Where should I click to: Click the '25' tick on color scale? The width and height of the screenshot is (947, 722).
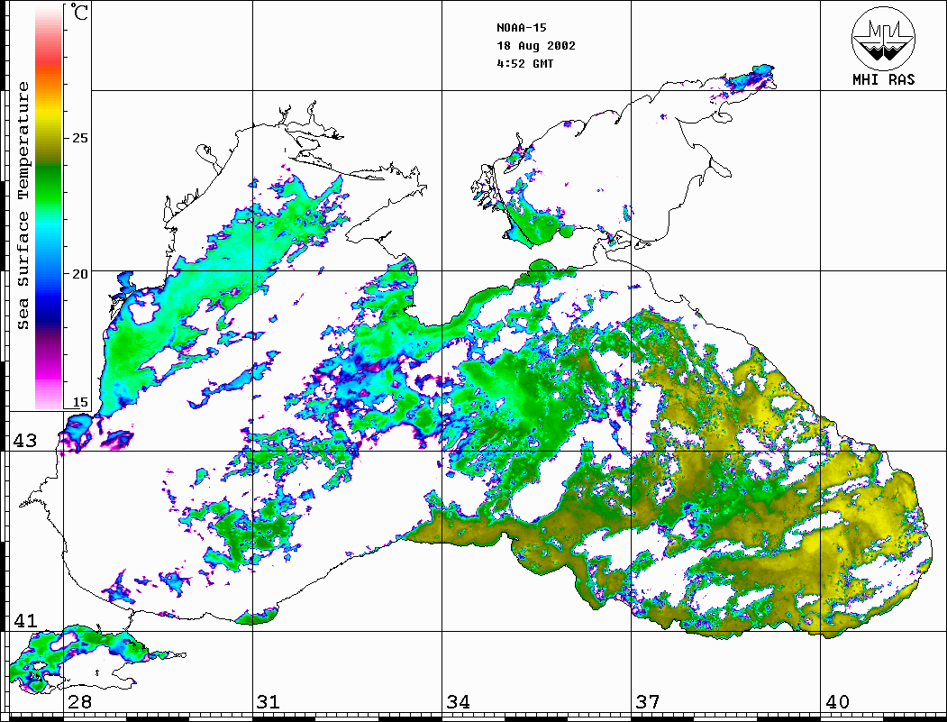point(79,138)
